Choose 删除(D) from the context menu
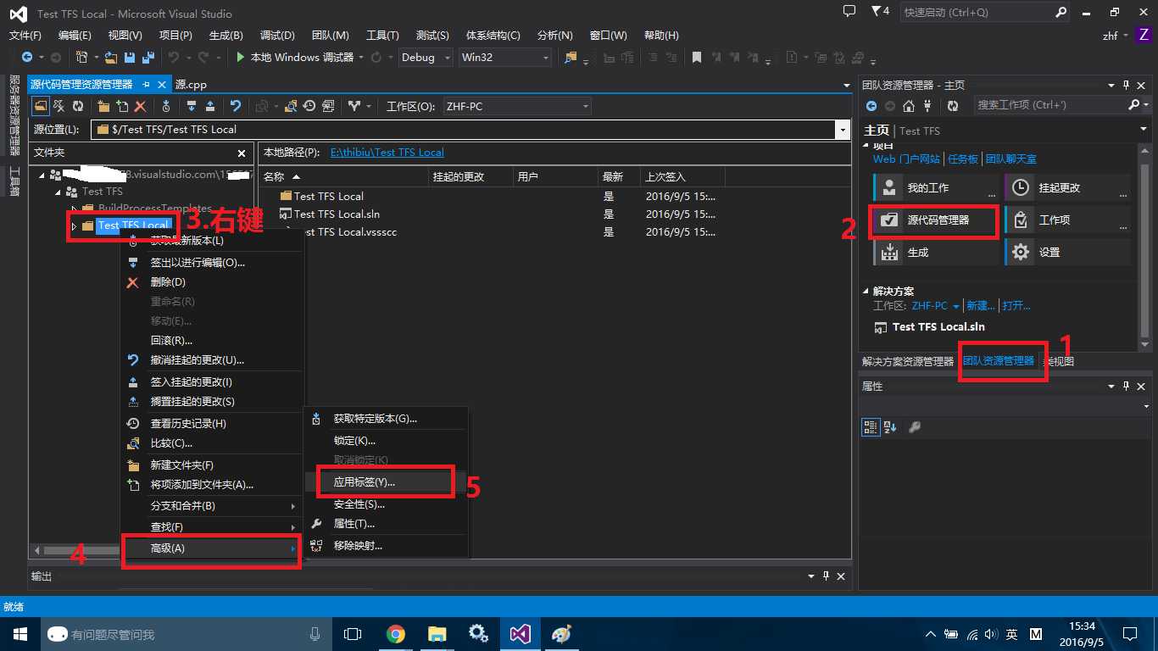 [212, 282]
